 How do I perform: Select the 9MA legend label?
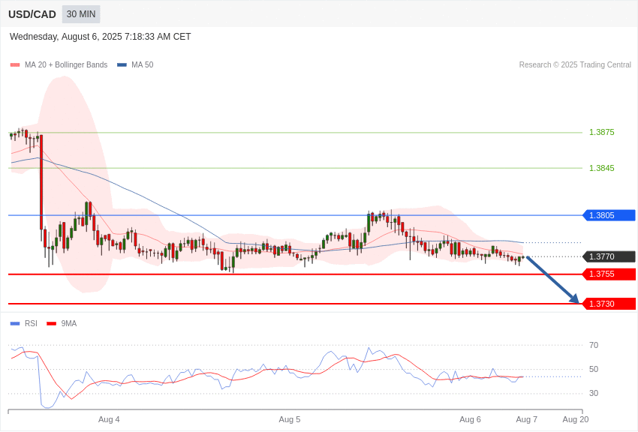(69, 323)
